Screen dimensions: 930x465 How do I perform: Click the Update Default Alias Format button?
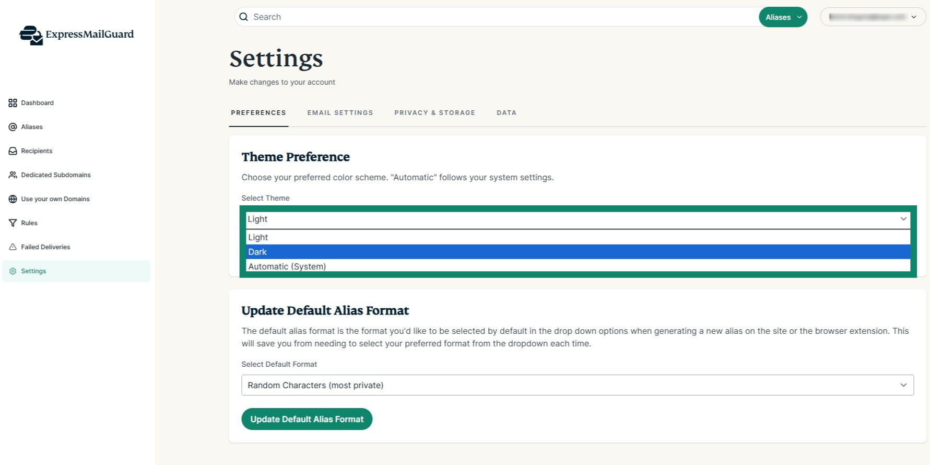(307, 419)
